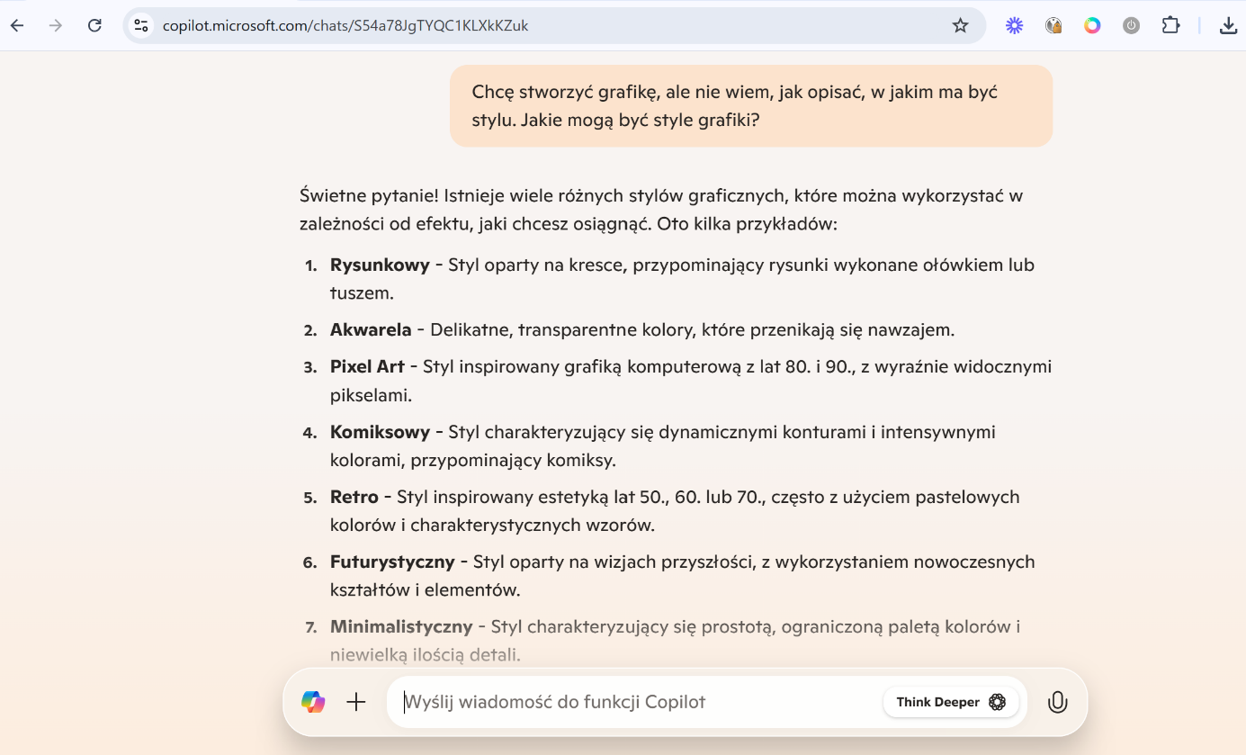Bookmark this page with the star icon
This screenshot has height=755, width=1246.
(960, 25)
